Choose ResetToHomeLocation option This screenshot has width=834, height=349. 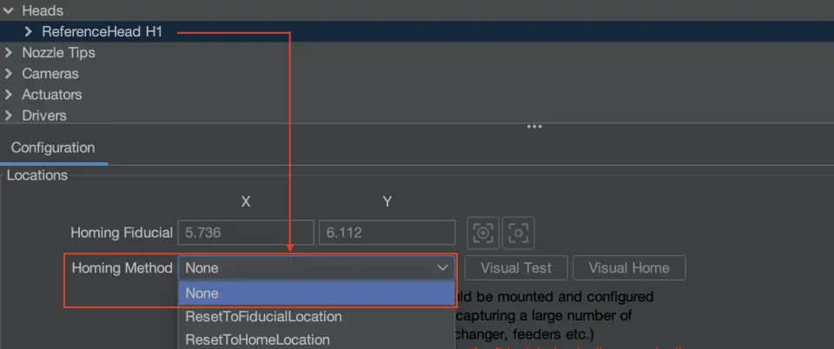tap(316, 339)
